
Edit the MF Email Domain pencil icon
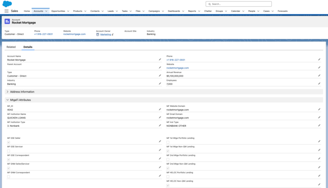(319, 117)
